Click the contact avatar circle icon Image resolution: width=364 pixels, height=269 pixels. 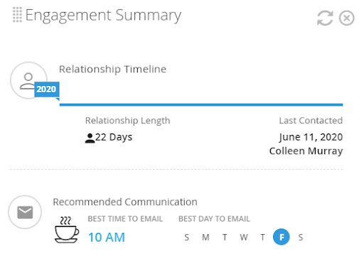(28, 80)
